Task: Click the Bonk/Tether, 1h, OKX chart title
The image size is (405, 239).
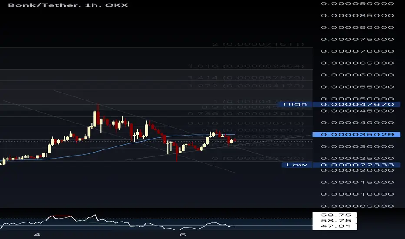Action: [68, 5]
